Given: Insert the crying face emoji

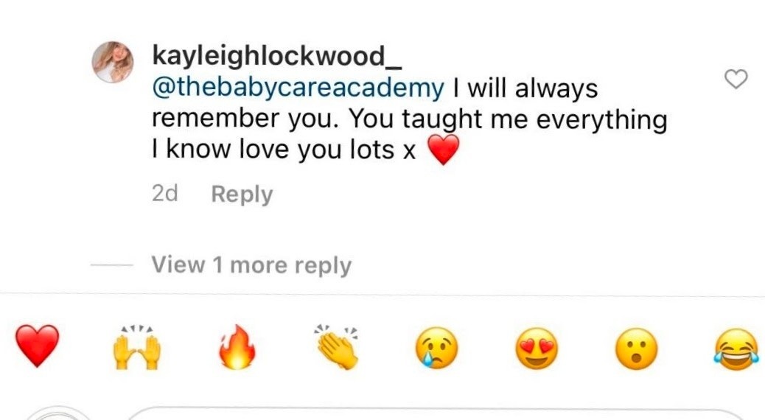Looking at the screenshot, I should tap(436, 348).
